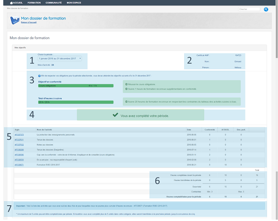Click the 'Min. 3' constraint value
The height and width of the screenshot is (221, 278).
coord(210,192)
